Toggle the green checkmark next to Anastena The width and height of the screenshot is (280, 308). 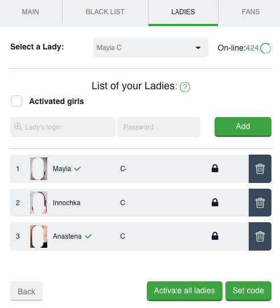click(x=88, y=236)
